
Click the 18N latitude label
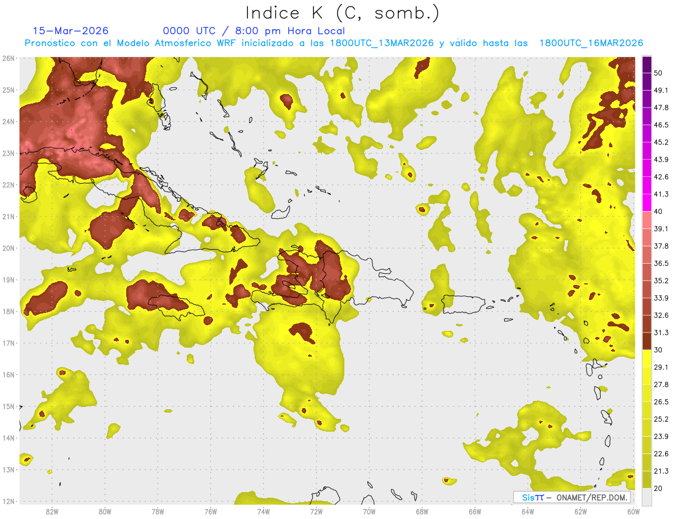9,311
